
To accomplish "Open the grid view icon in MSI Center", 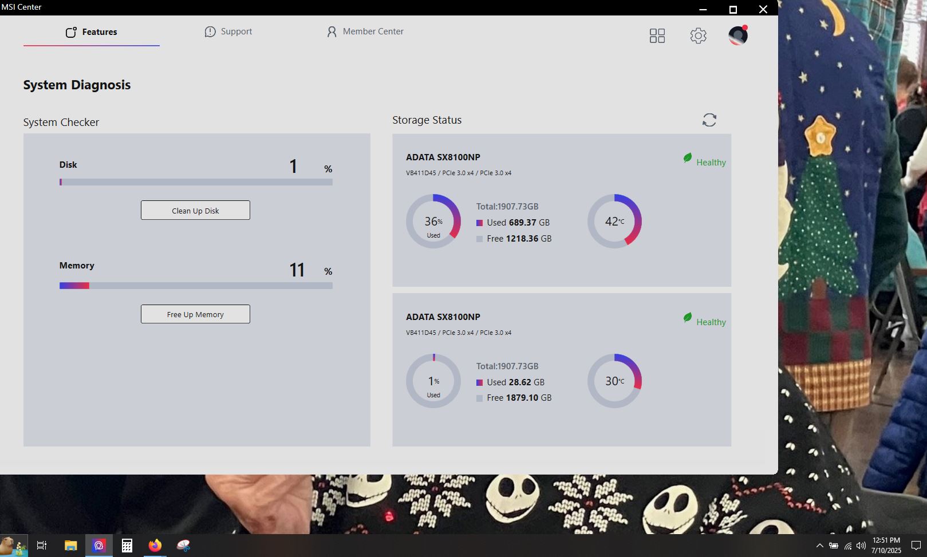I will point(657,36).
